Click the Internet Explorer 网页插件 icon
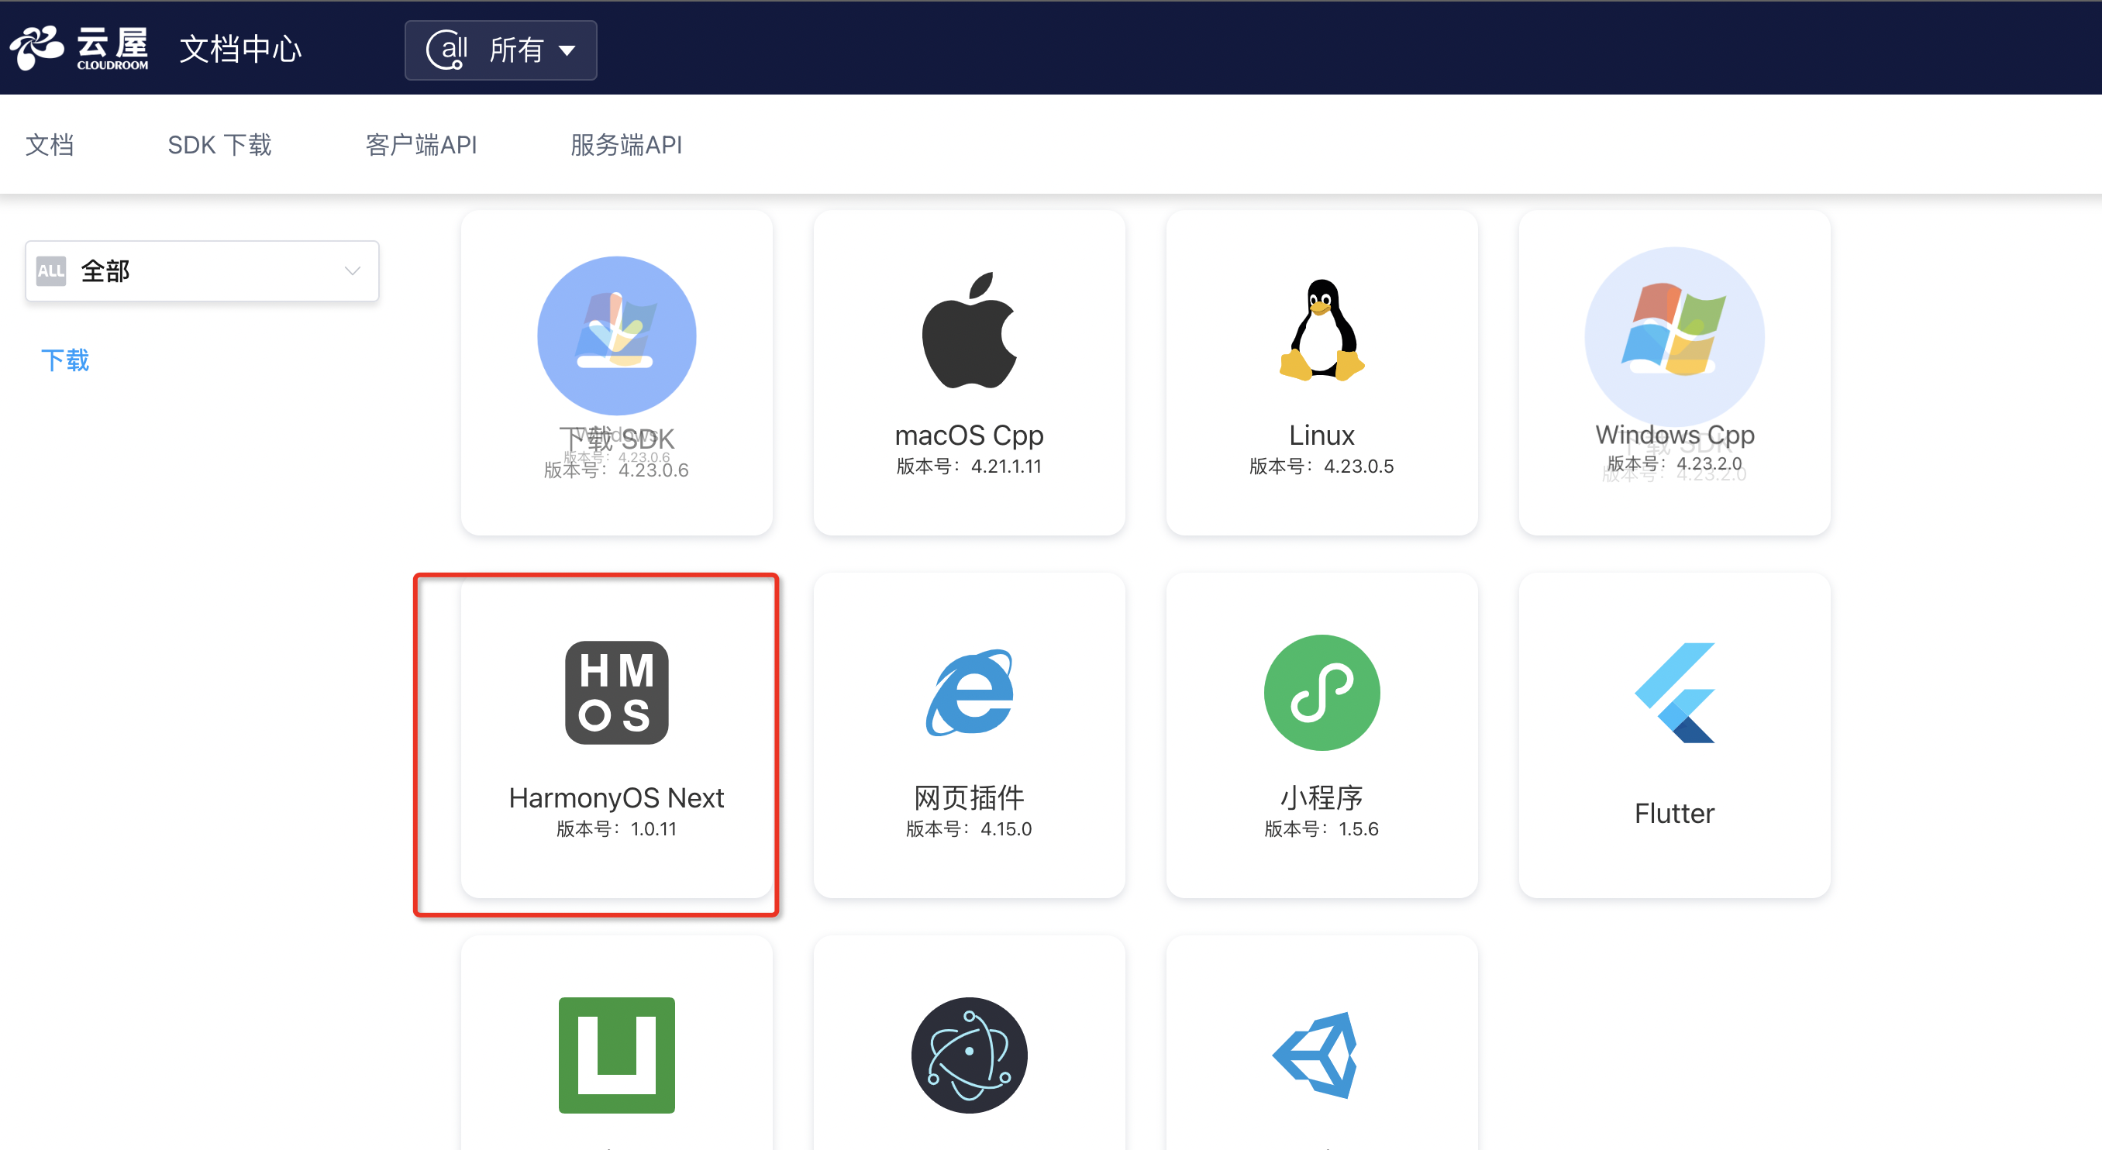This screenshot has width=2102, height=1150. tap(970, 693)
